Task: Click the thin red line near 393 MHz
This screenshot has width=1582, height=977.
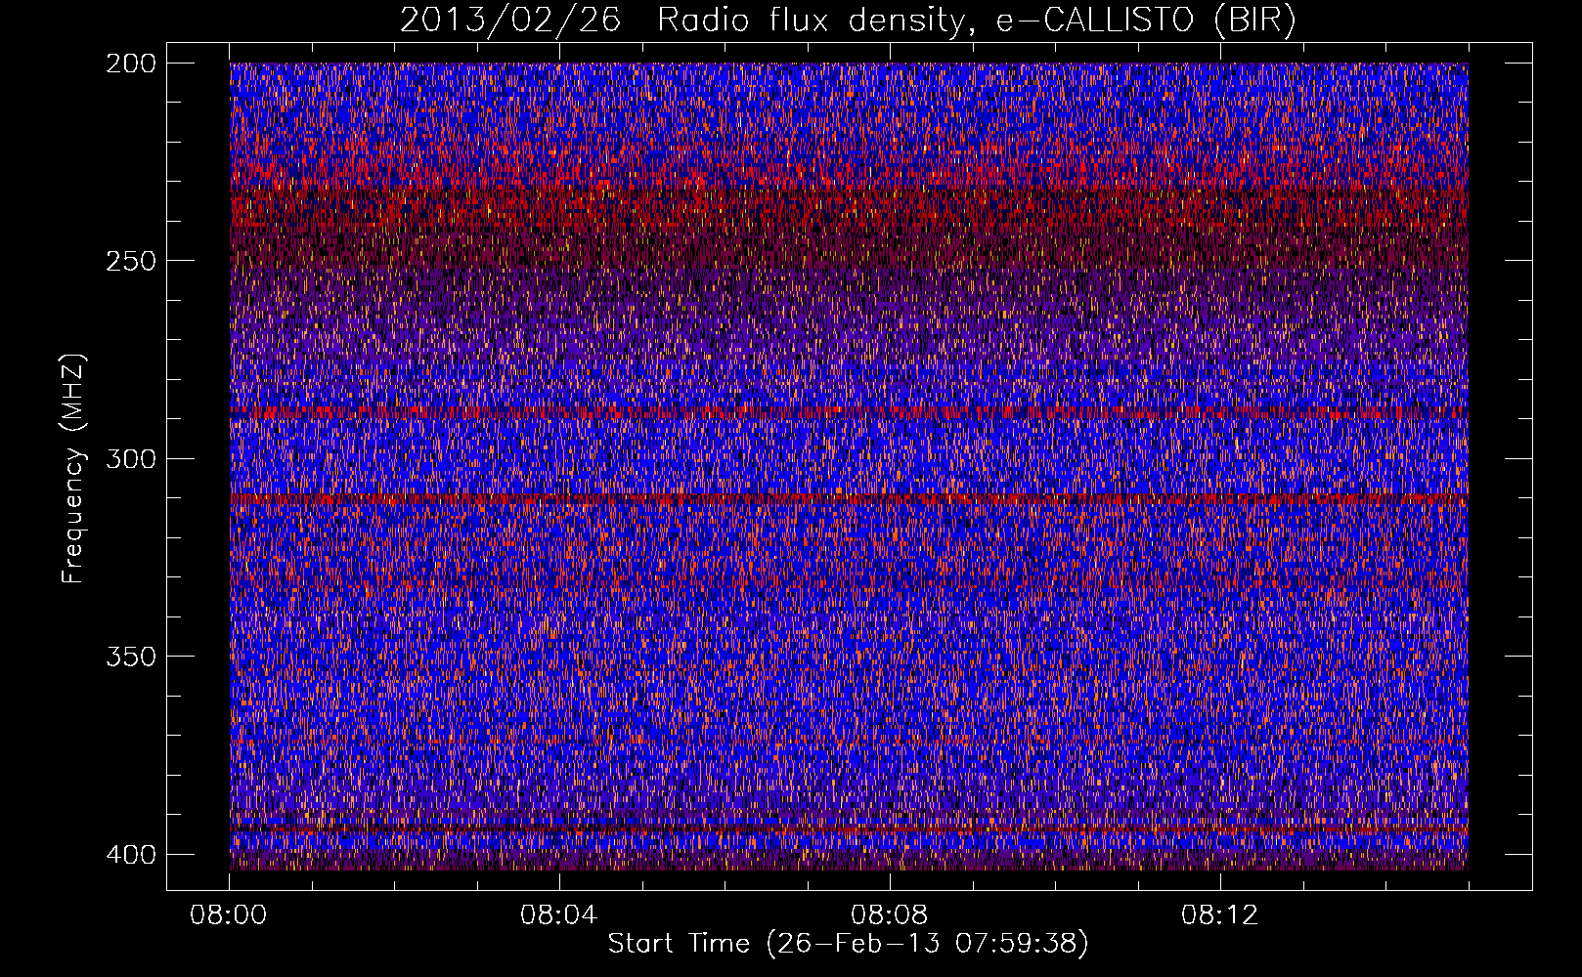Action: 849,829
